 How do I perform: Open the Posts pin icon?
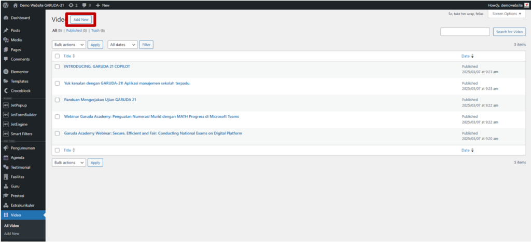point(6,31)
